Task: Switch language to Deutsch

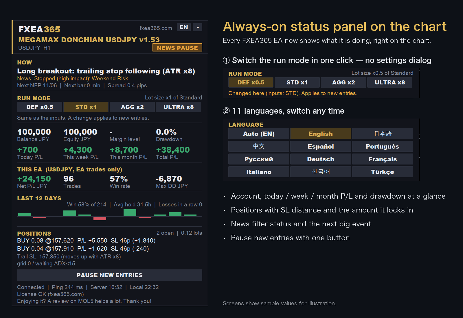Action: pos(321,159)
